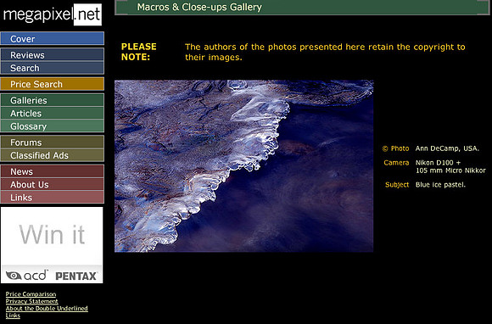This screenshot has height=324, width=492.
Task: Select the Links menu item
Action: click(x=52, y=198)
